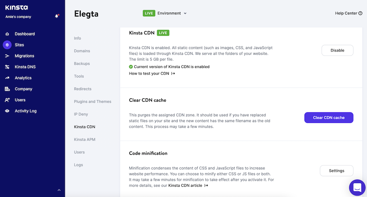Select the Logs site tab
367x197 pixels.
coord(79,165)
